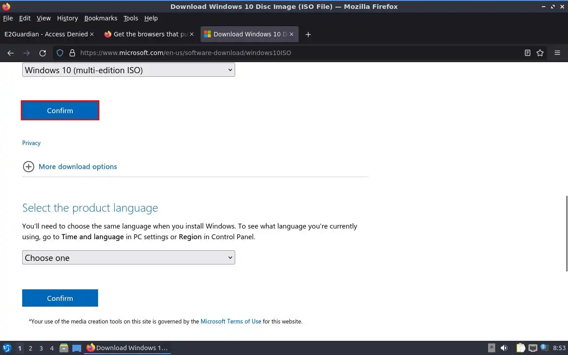Click Confirm below the product language dropdown

tap(60, 298)
